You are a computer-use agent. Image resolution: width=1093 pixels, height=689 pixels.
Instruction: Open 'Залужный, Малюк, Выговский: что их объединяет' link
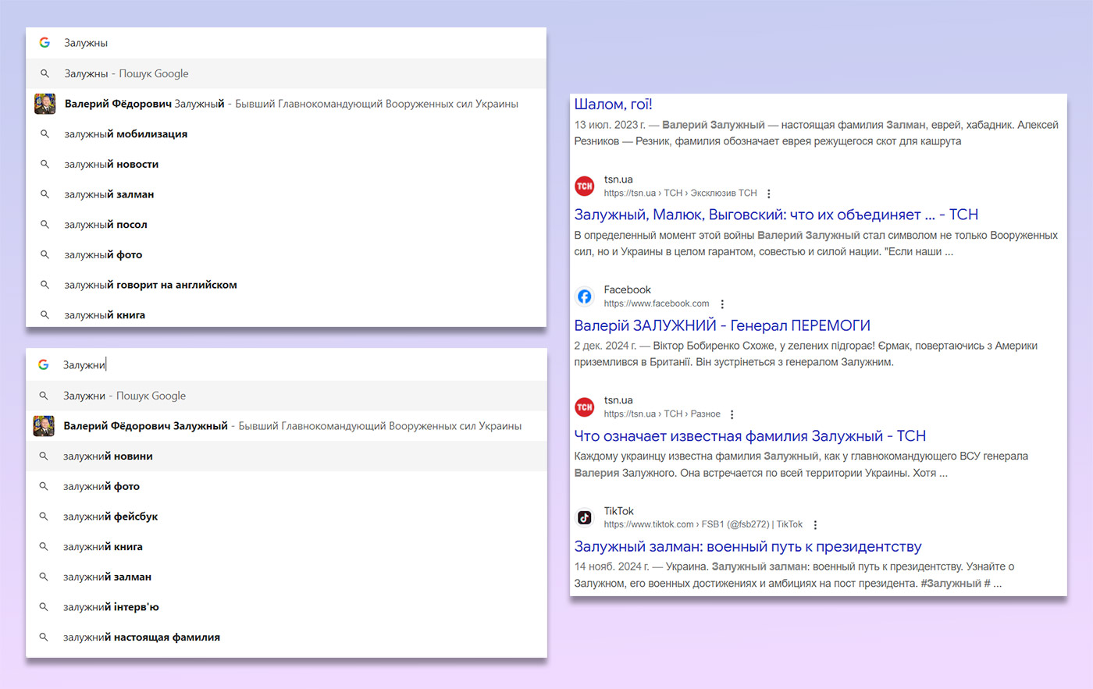[776, 215]
